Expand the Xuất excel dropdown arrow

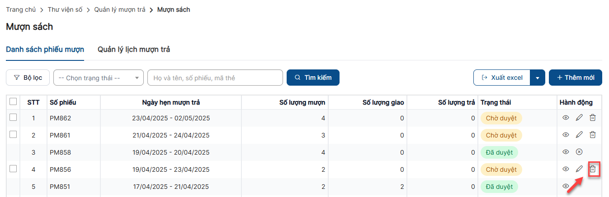[x=537, y=78]
